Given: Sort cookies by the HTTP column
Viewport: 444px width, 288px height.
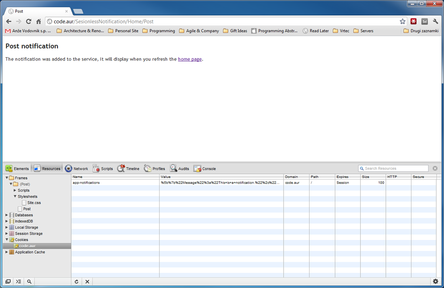Looking at the screenshot, I should [398, 177].
